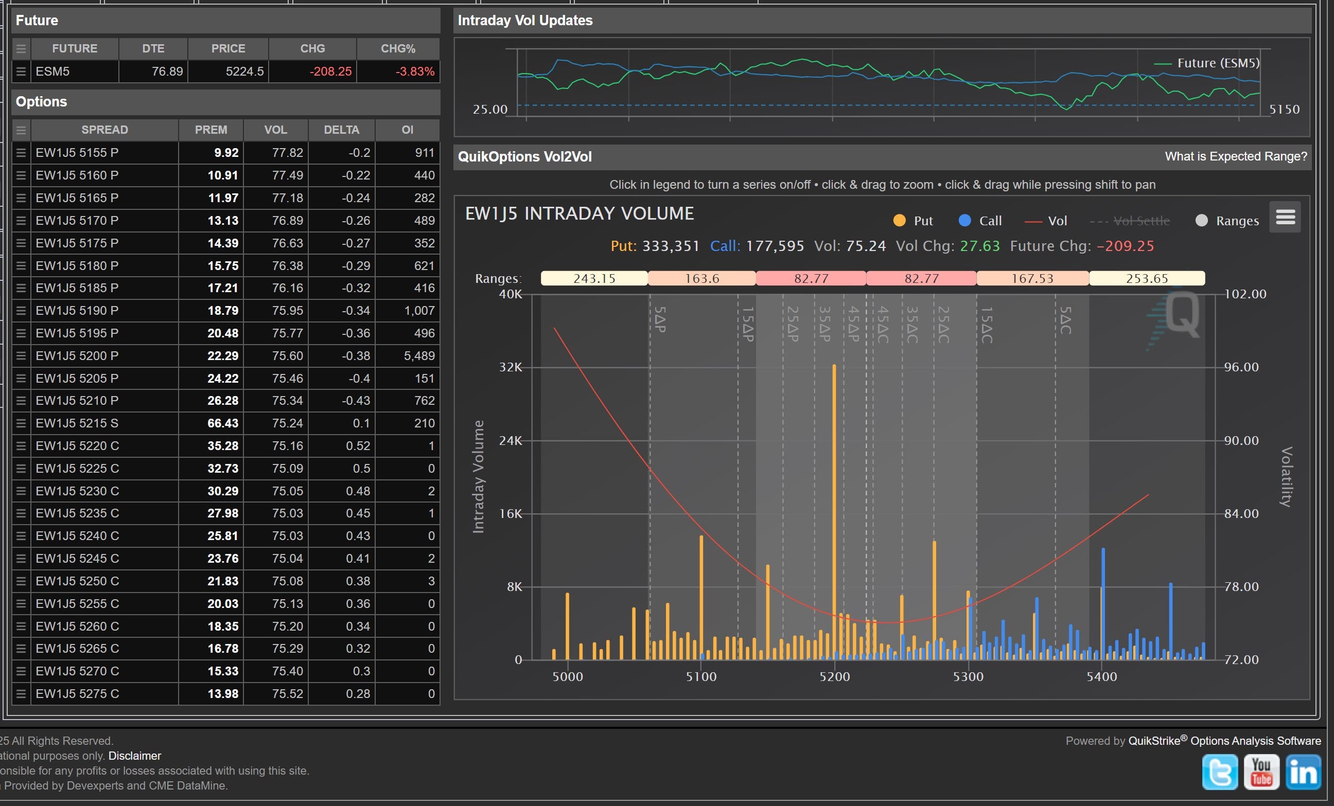This screenshot has height=806, width=1334.
Task: Open row menu for EW1J5 5220 C
Action: click(21, 446)
